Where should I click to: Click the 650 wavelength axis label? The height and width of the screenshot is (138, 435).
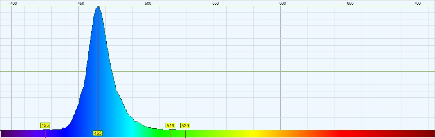point(350,3)
